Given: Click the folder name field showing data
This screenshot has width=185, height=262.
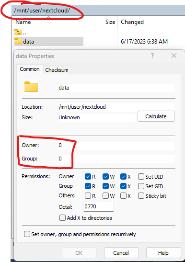Looking at the screenshot, I should point(116,88).
